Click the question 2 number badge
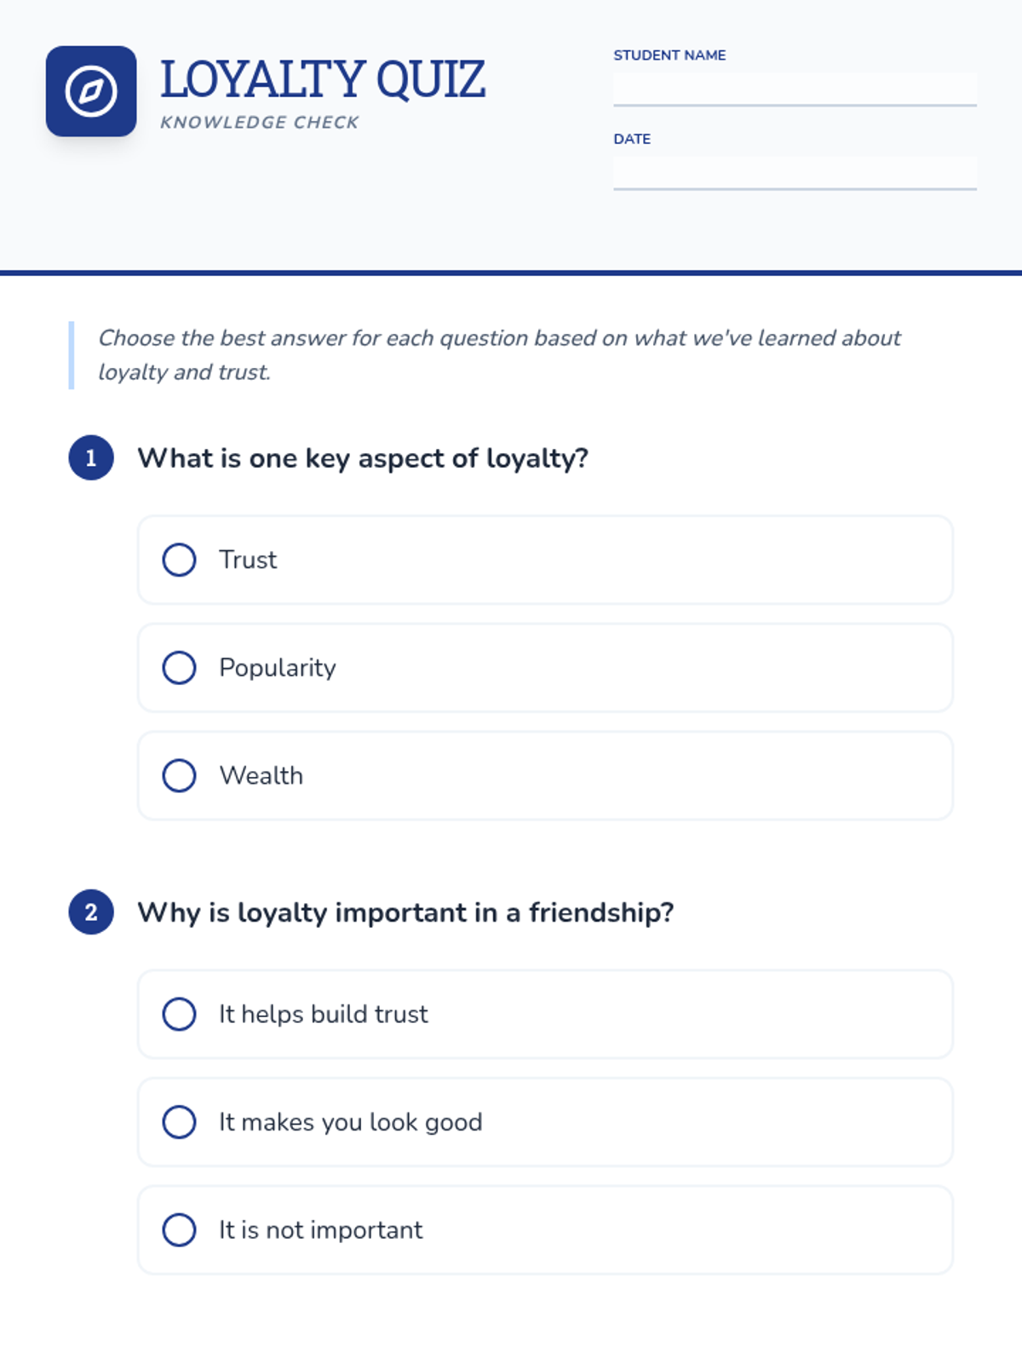This screenshot has height=1363, width=1022. pos(91,912)
